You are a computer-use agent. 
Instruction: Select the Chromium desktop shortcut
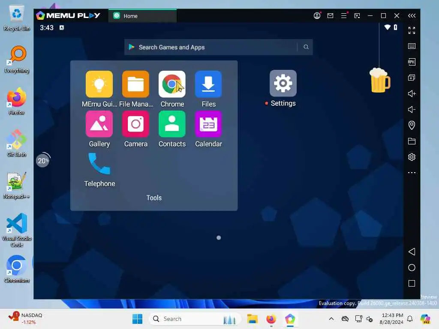click(17, 269)
